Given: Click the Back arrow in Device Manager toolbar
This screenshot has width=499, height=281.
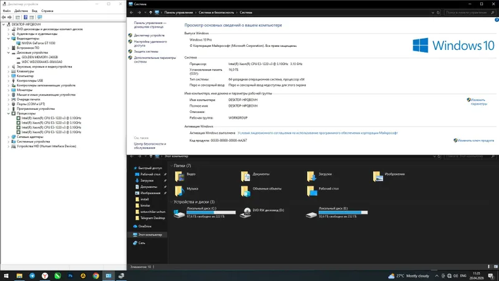Looking at the screenshot, I should pos(4,17).
